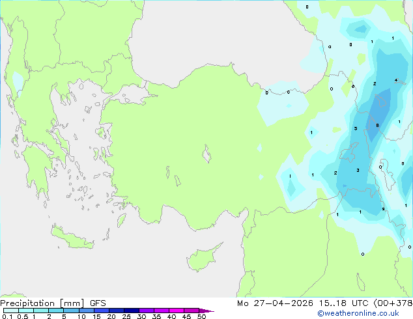Select the 40–45 mm bright magenta swatch

(177, 311)
